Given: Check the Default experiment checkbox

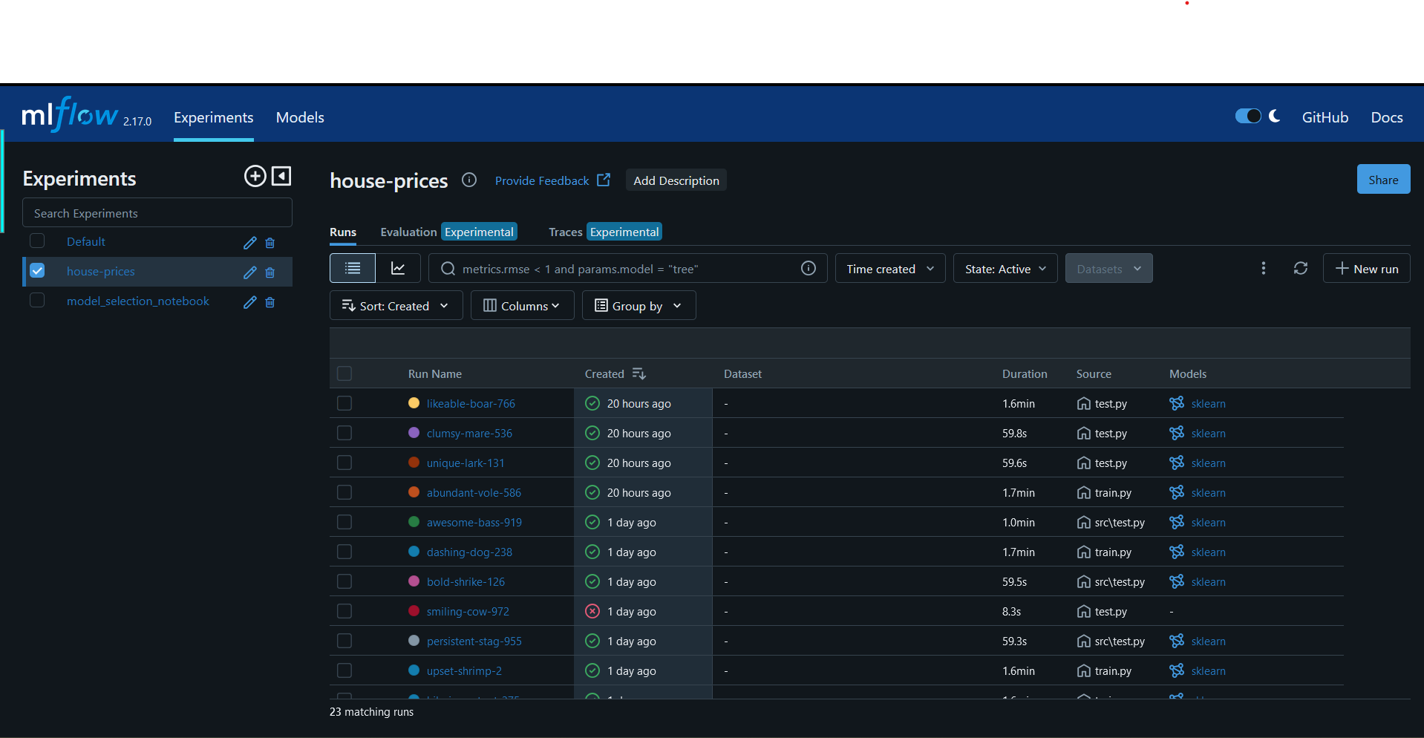Looking at the screenshot, I should [37, 241].
